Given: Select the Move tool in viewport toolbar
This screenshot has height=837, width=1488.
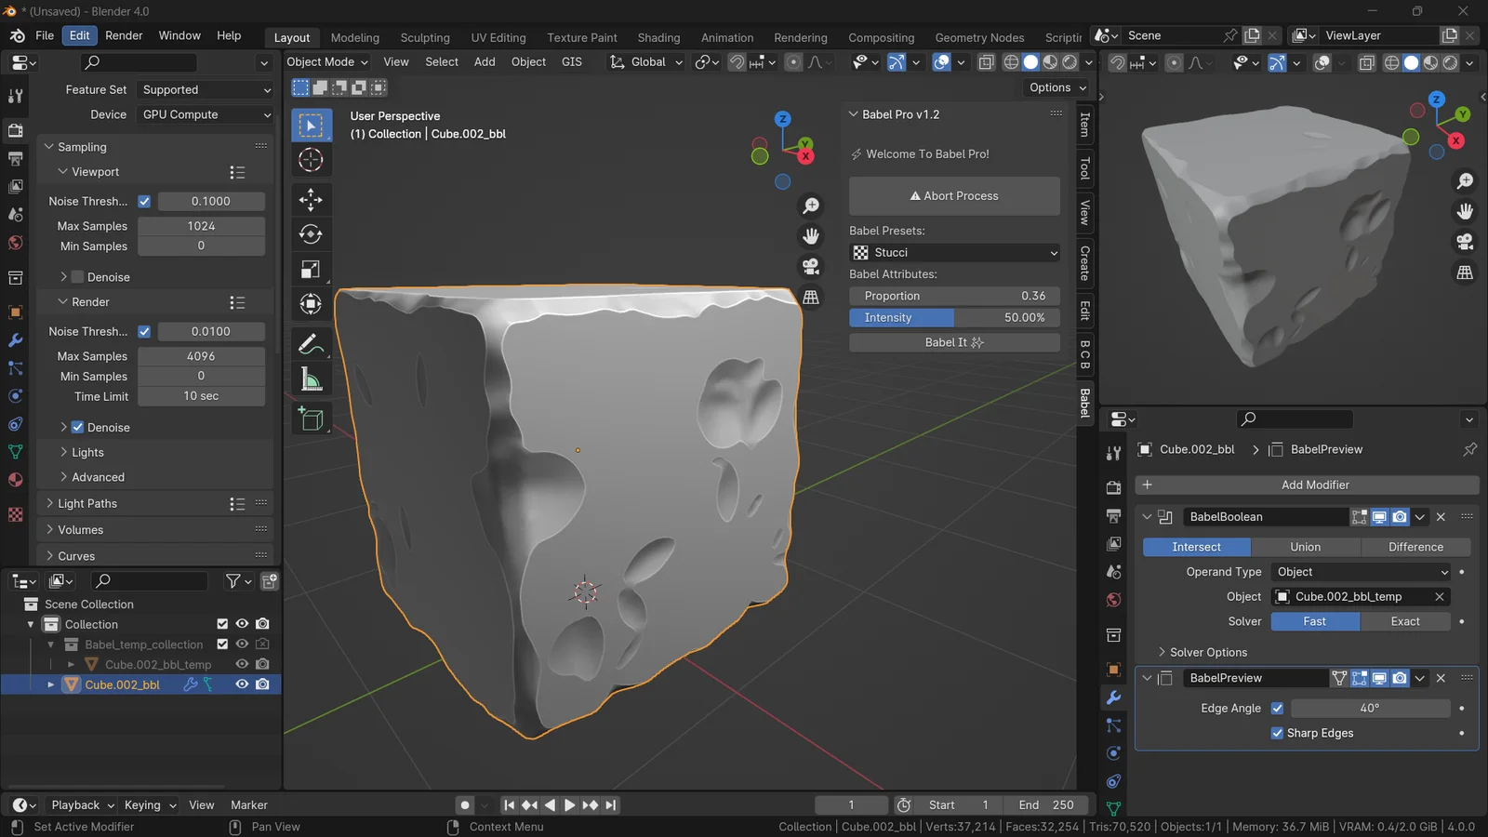Looking at the screenshot, I should click(x=311, y=199).
